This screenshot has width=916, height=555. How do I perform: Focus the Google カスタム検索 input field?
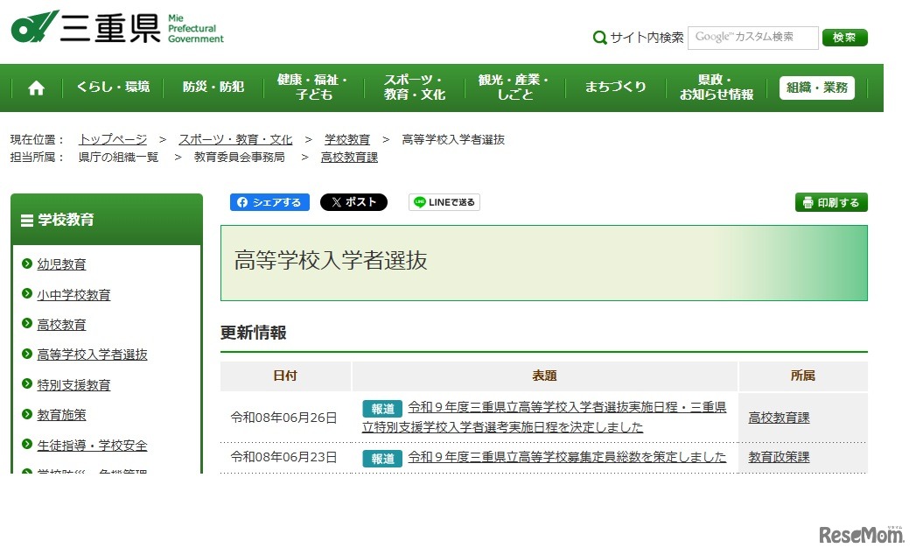click(x=753, y=38)
